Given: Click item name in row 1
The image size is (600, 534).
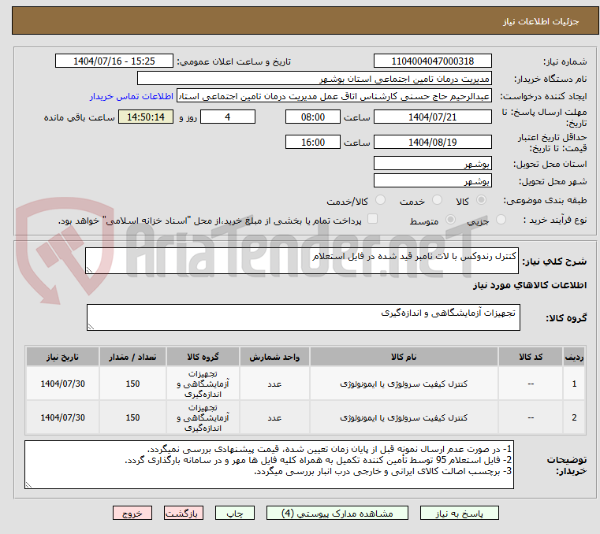Looking at the screenshot, I should [x=404, y=384].
